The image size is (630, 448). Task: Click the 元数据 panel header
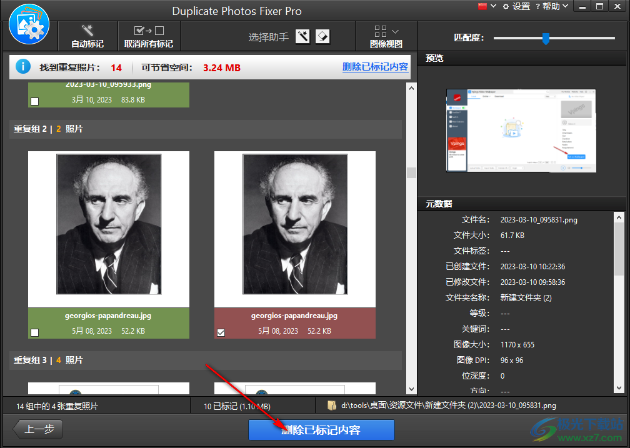(522, 204)
